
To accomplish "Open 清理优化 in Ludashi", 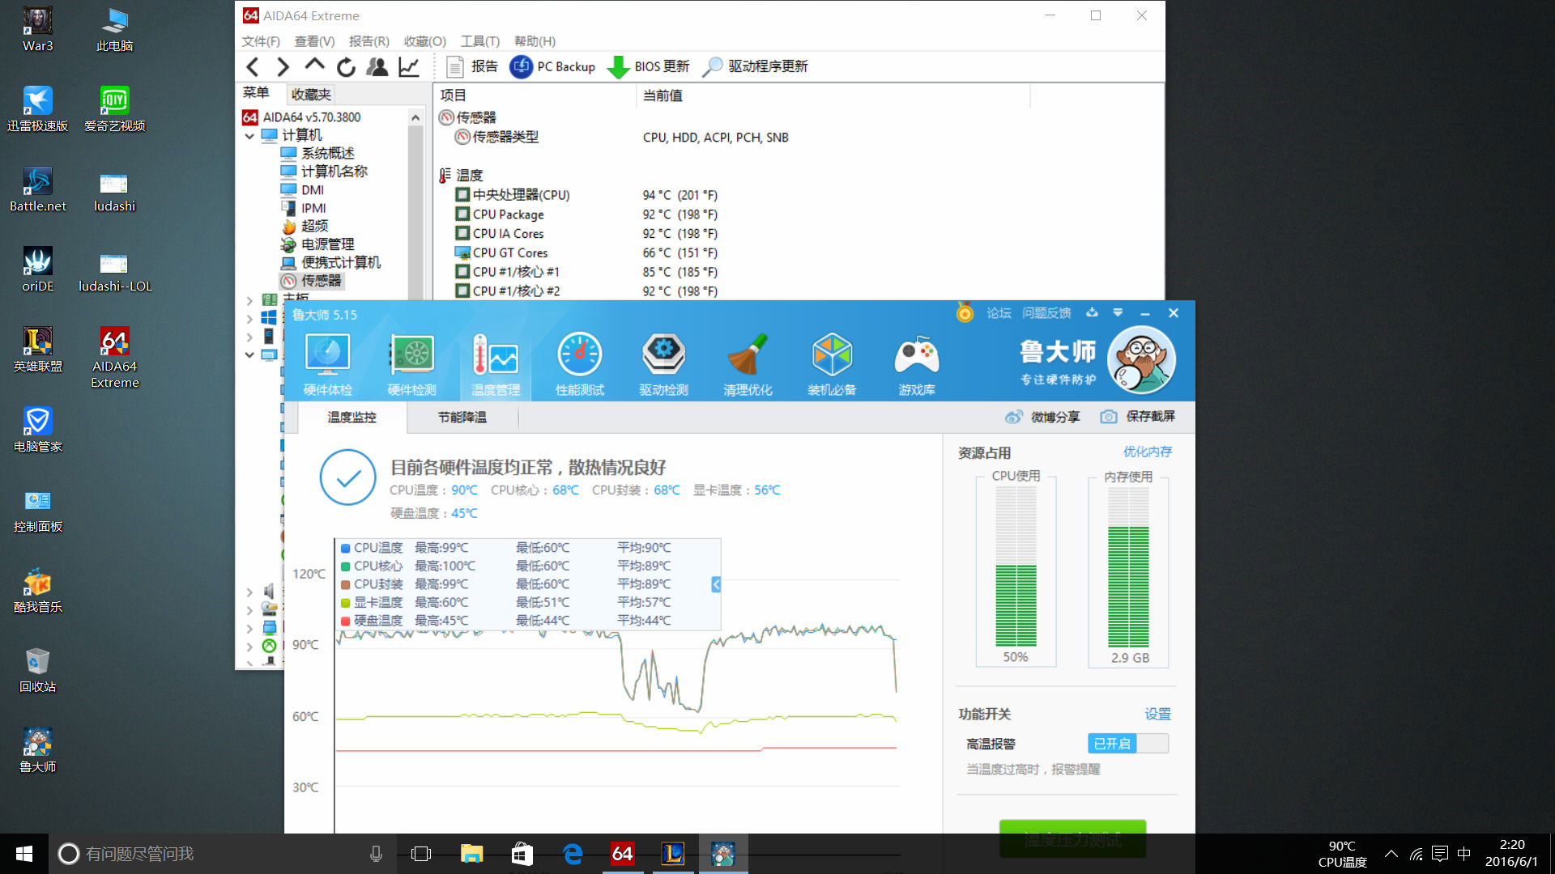I will (748, 364).
